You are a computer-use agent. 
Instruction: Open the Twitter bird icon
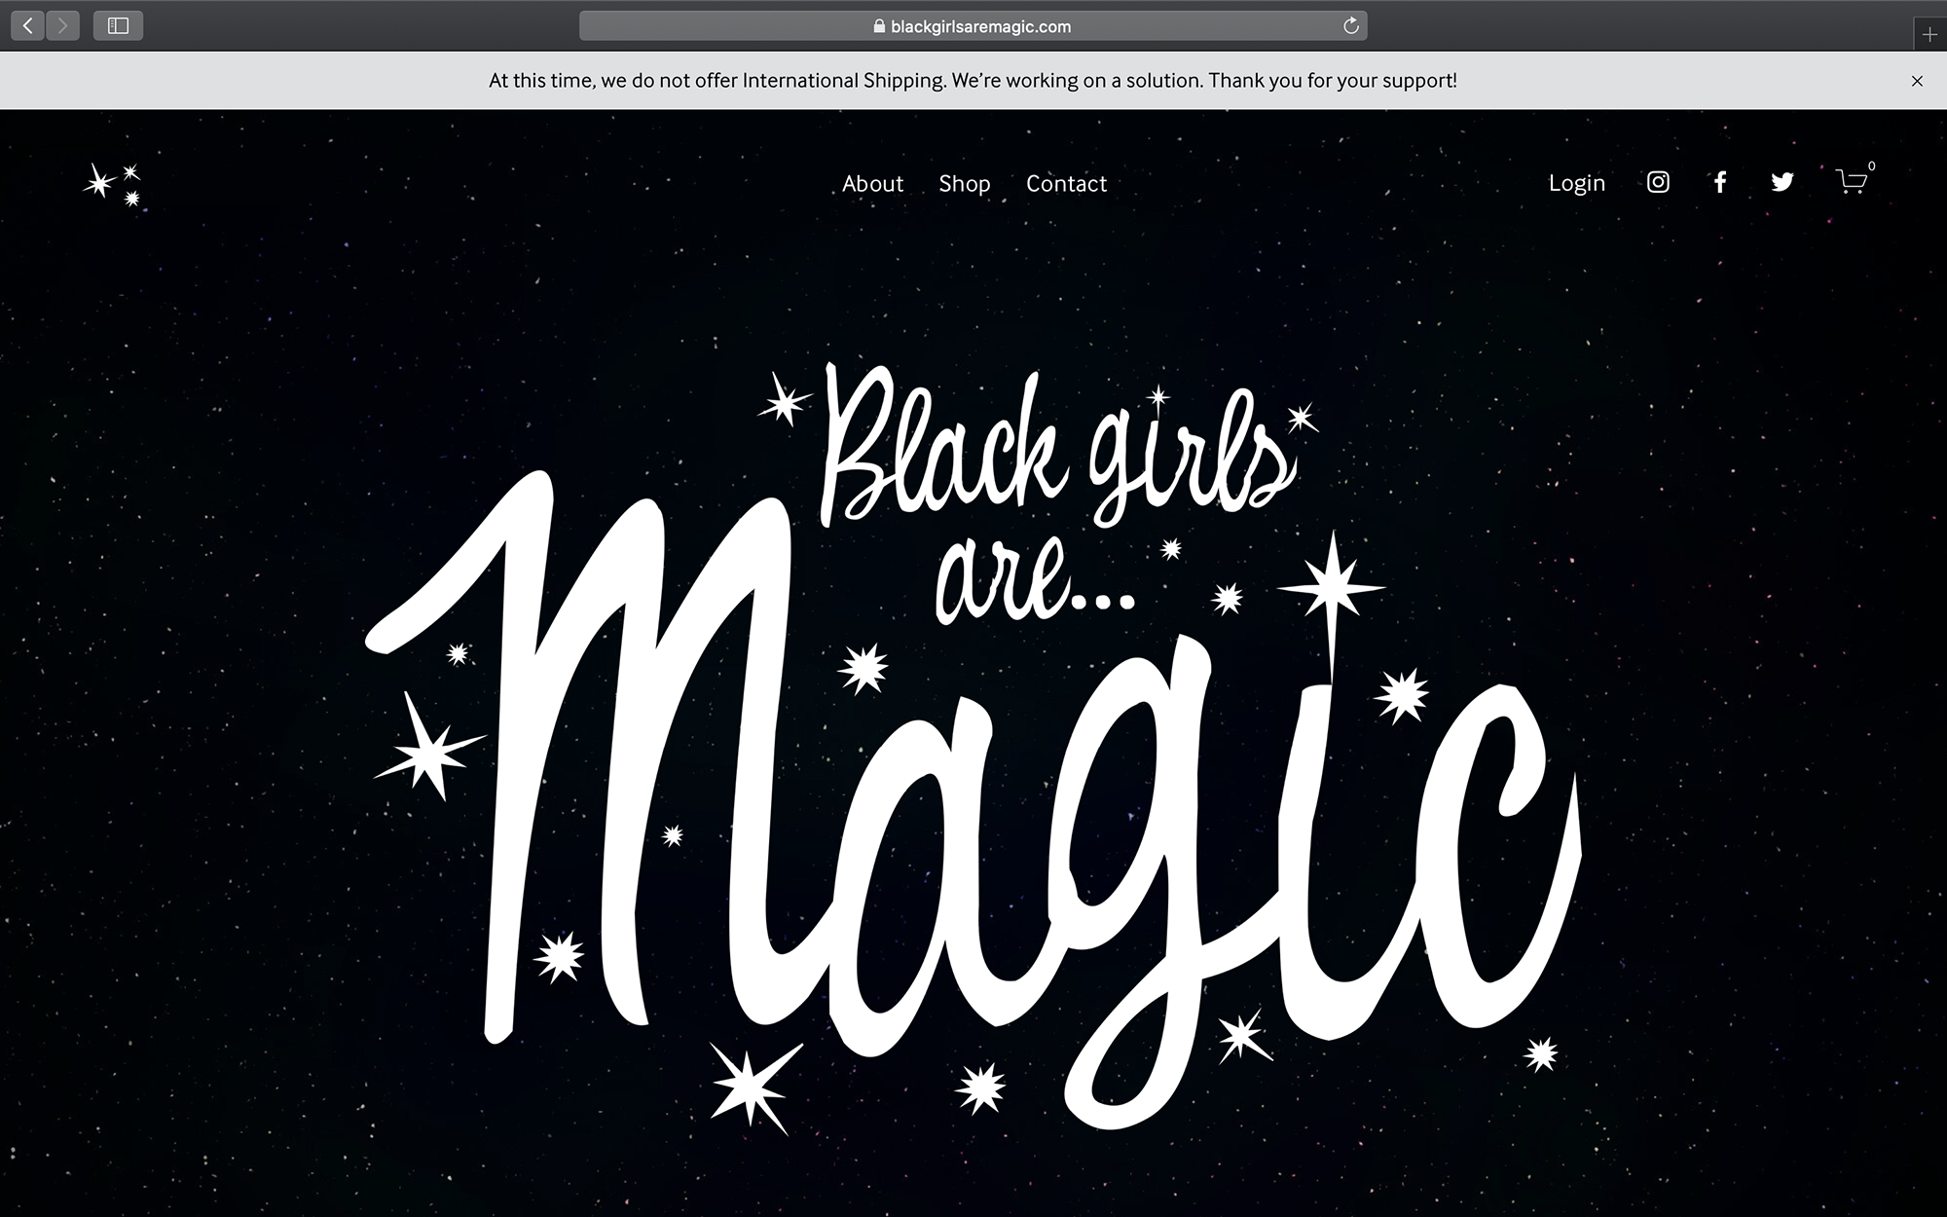click(1782, 182)
